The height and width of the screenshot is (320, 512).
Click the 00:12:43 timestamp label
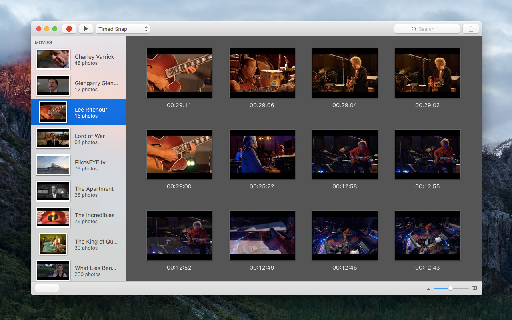point(428,268)
